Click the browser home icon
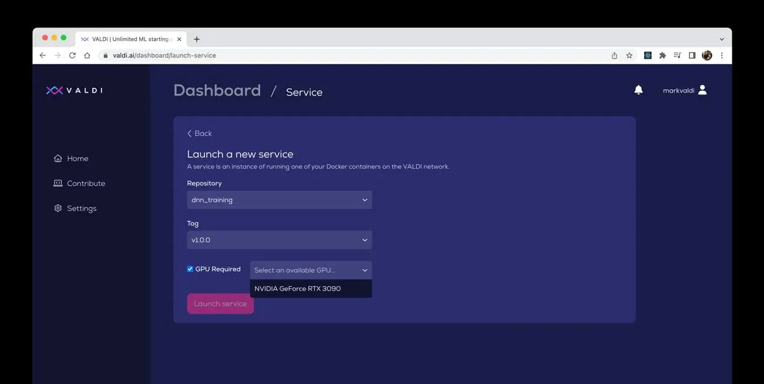 (x=87, y=56)
